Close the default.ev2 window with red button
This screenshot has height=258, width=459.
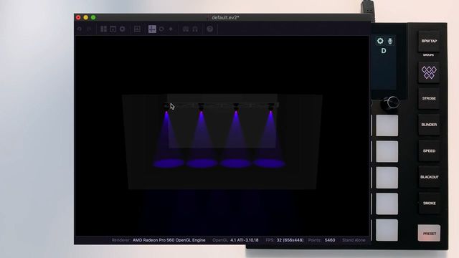(78, 17)
